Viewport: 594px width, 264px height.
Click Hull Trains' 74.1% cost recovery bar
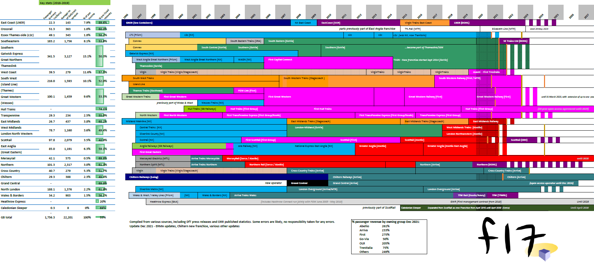(101, 109)
